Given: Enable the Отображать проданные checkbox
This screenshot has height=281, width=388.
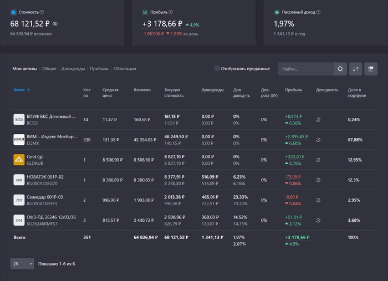Looking at the screenshot, I should [x=217, y=69].
